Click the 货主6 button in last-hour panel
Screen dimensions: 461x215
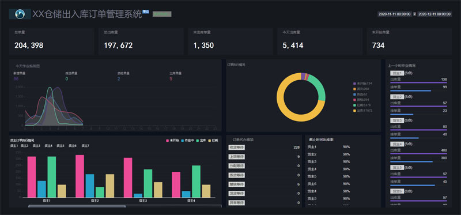click(397, 191)
